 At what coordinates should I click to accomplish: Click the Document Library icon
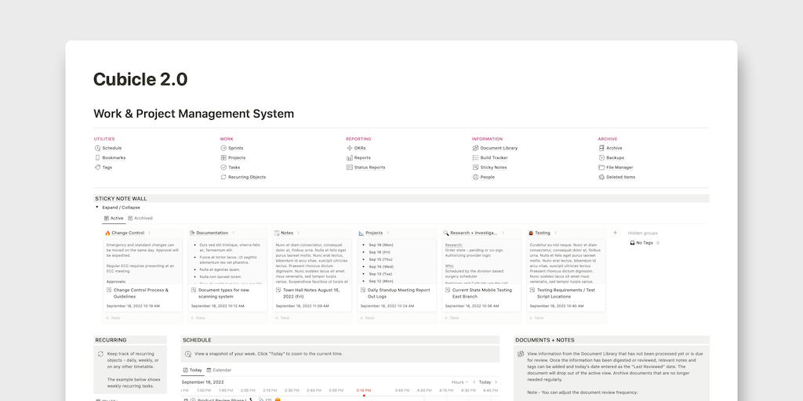click(x=475, y=148)
